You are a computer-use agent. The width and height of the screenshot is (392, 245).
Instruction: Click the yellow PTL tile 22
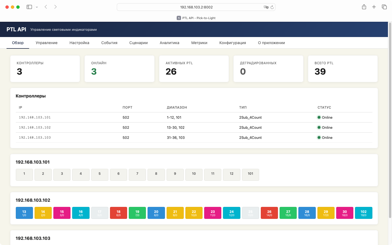click(194, 213)
